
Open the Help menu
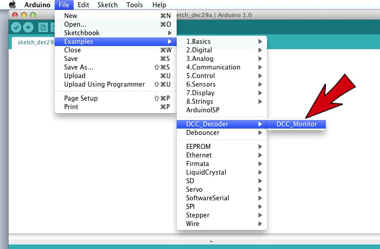[x=159, y=5]
